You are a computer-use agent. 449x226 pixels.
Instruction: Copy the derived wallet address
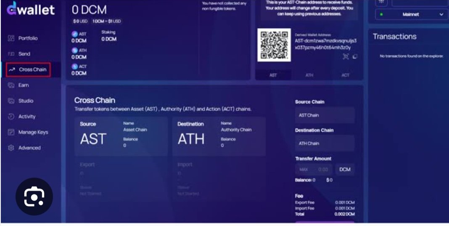[x=355, y=56]
